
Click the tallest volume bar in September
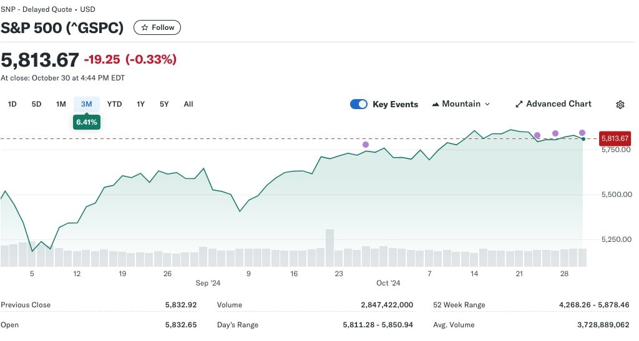[329, 247]
